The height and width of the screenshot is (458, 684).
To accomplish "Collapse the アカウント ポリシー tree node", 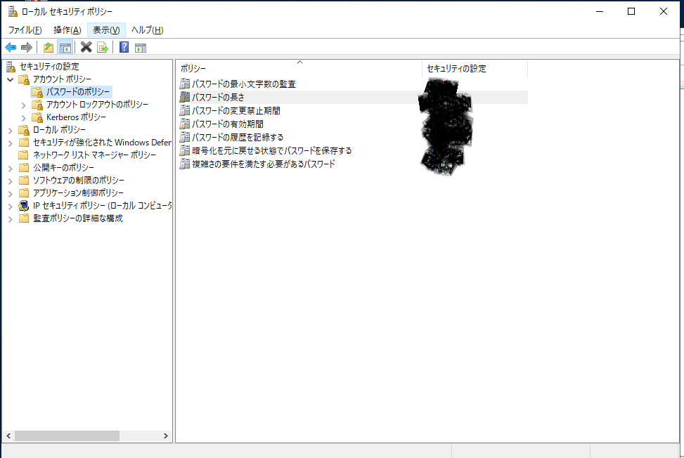I will [11, 79].
